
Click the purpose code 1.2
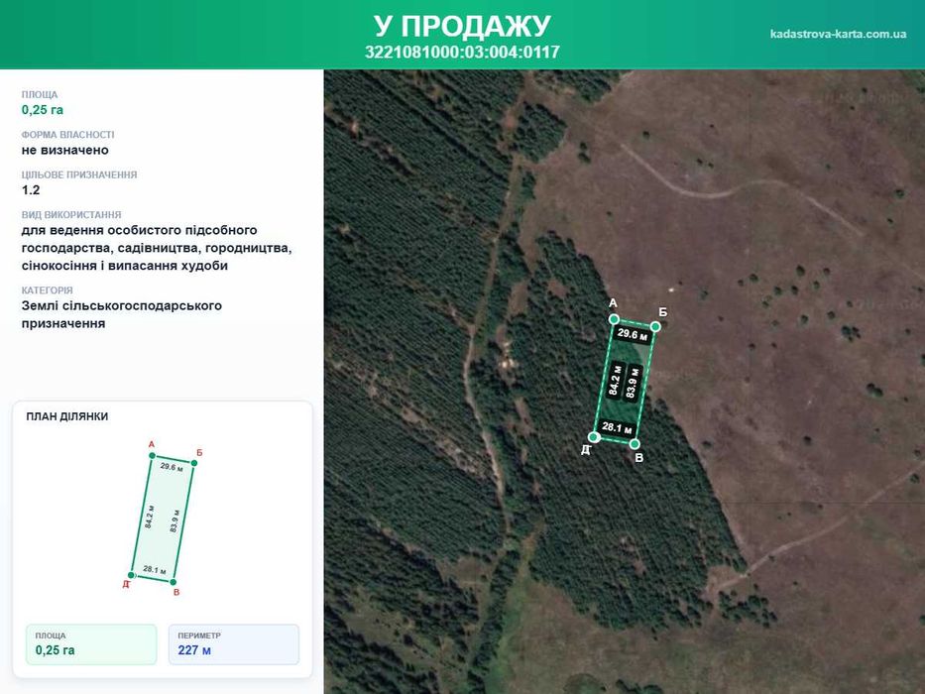click(31, 190)
